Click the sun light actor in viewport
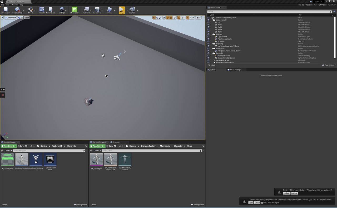 pos(103,55)
